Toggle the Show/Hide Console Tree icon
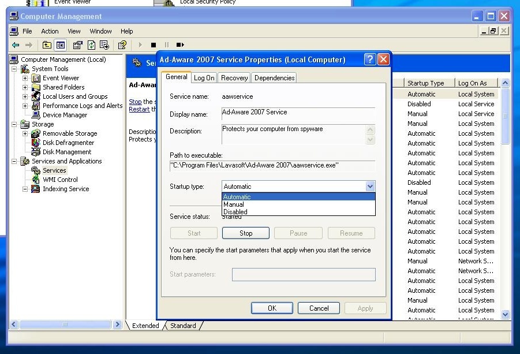 [x=61, y=45]
